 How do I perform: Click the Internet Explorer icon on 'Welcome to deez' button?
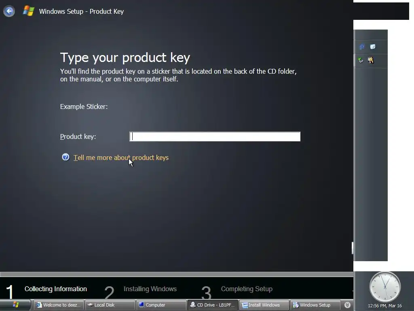point(39,305)
